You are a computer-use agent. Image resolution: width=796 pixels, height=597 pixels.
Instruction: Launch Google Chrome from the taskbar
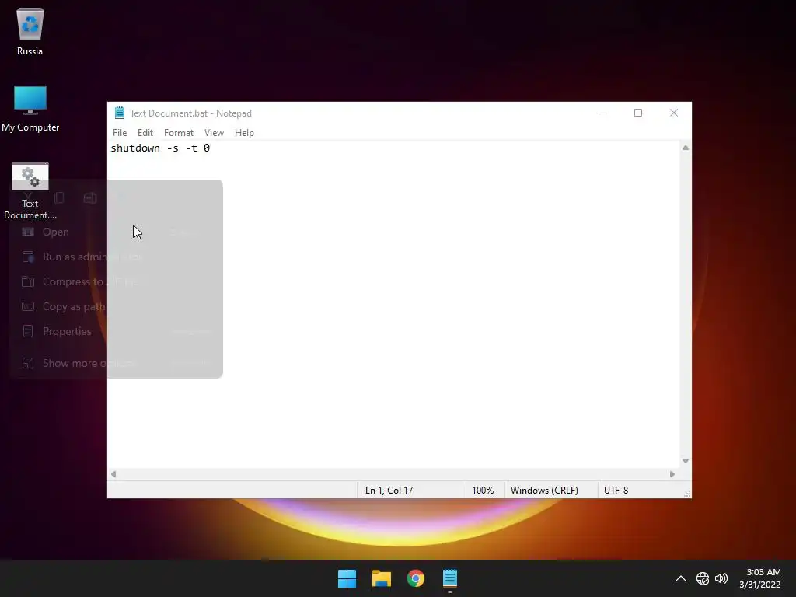click(x=416, y=578)
